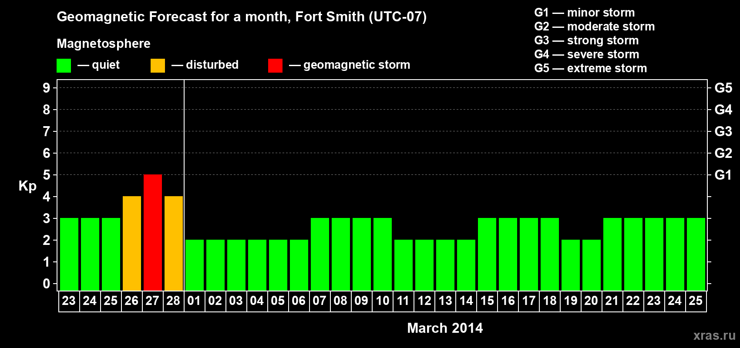The width and height of the screenshot is (740, 348).
Task: Click the 'disturbed' legend text
Action: (x=212, y=65)
